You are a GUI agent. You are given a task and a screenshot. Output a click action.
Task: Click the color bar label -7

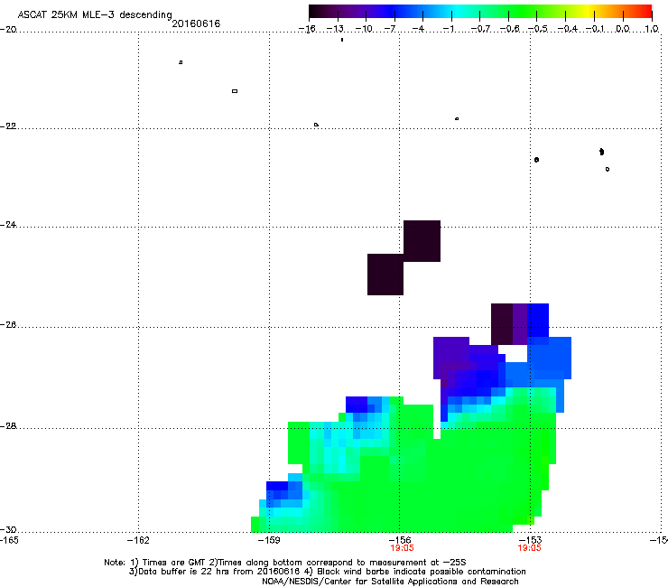pyautogui.click(x=390, y=29)
